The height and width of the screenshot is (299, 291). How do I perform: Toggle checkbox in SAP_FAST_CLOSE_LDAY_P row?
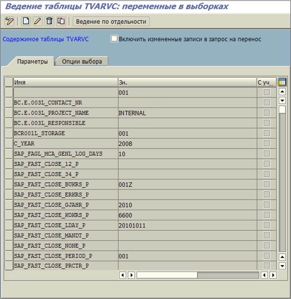[267, 225]
